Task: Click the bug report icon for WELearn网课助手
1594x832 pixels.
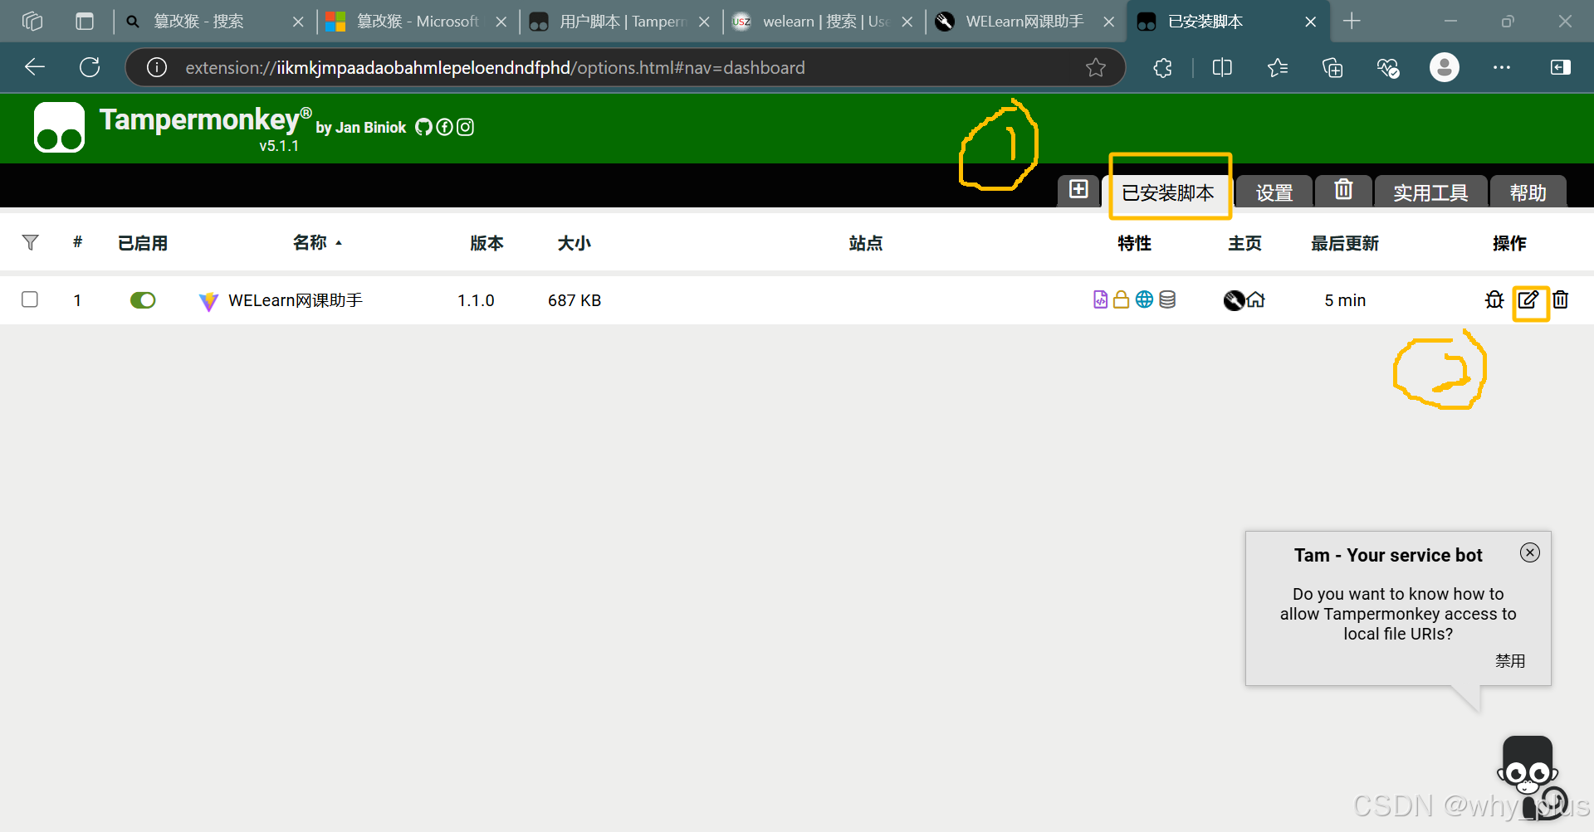Action: 1494,300
